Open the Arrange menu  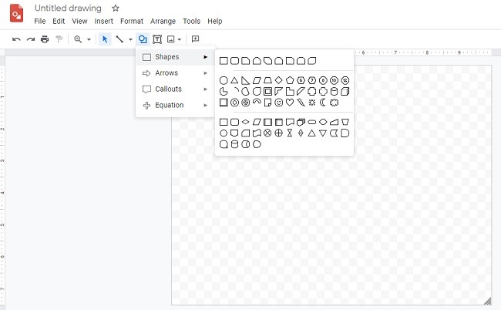pos(163,22)
